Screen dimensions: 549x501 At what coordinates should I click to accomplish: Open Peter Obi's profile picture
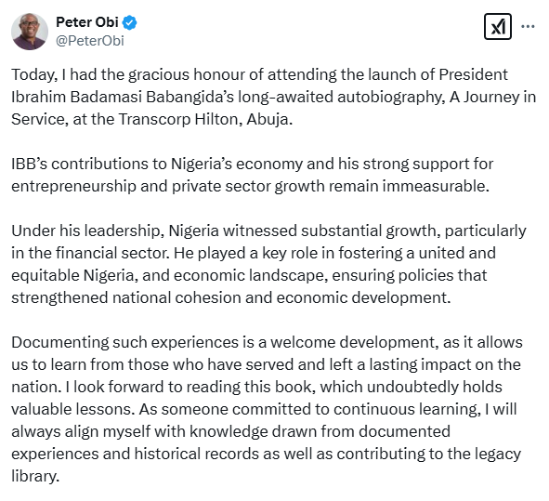(x=30, y=32)
